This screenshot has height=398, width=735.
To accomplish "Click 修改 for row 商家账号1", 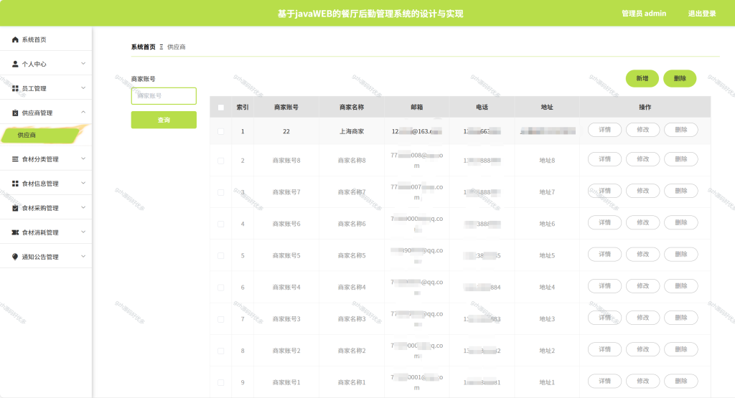I will [642, 381].
